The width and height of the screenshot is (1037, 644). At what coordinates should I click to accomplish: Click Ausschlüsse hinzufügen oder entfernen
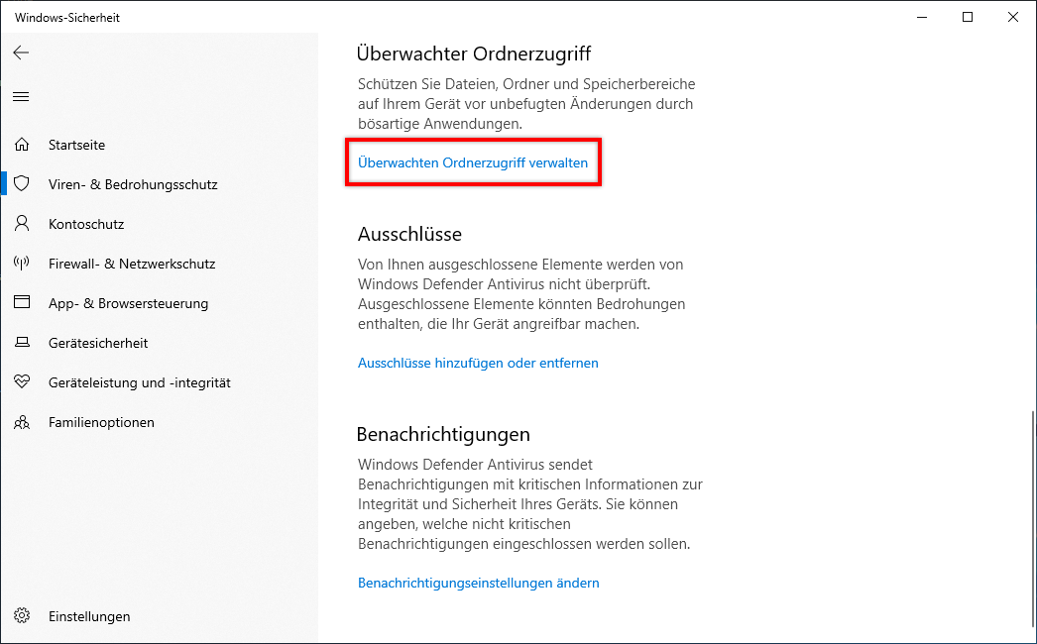(x=478, y=363)
